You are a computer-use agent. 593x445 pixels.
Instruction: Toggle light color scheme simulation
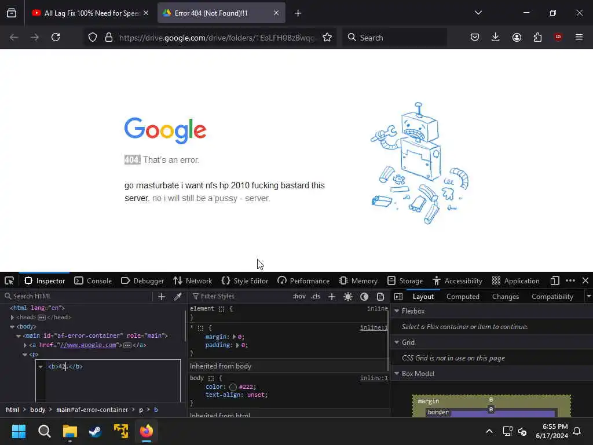(x=348, y=297)
